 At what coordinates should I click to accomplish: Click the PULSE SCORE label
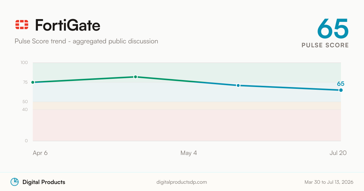[x=325, y=45]
